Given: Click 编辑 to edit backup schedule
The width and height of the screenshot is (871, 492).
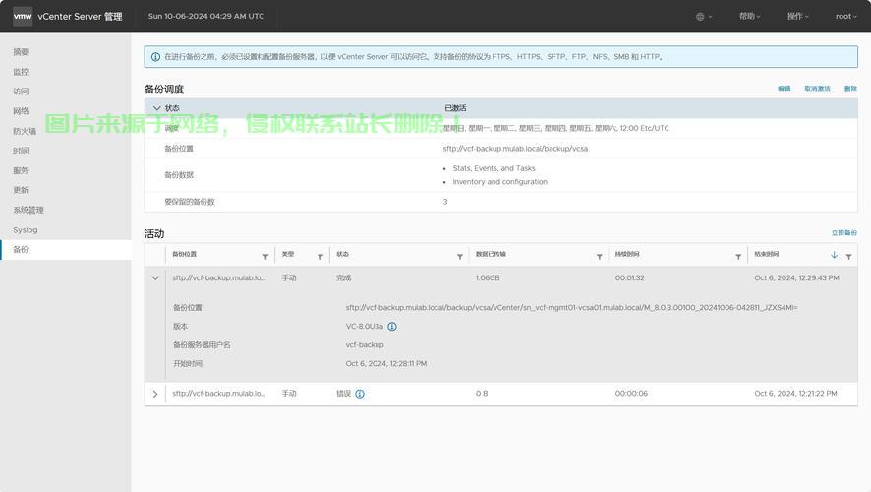Looking at the screenshot, I should tap(784, 89).
